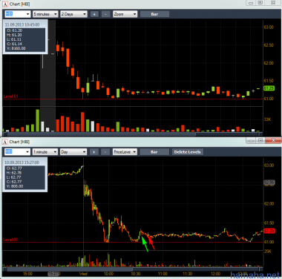
Task: Open the Day range dropdown in bottom chart
Action: (73, 152)
